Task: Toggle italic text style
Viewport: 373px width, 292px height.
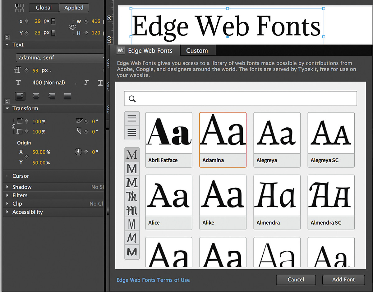Action: [x=86, y=83]
